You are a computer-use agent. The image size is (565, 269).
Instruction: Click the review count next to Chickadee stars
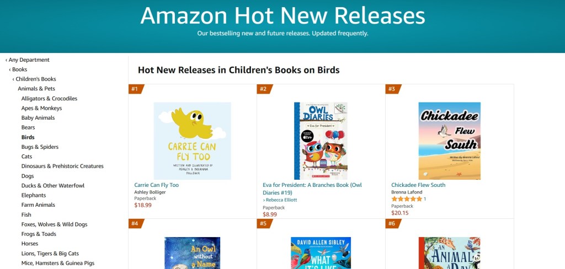click(425, 199)
